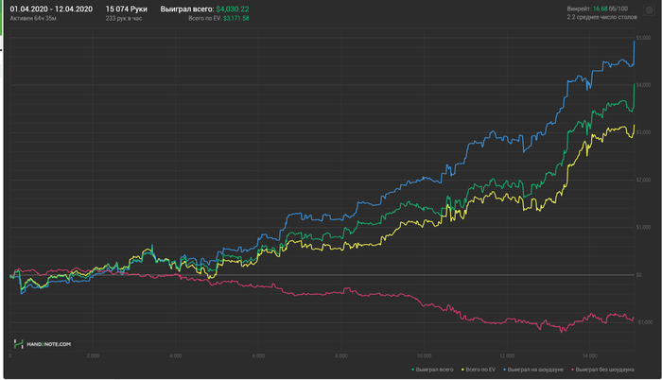
Task: Click the 2 000 x-axis label
Action: pyautogui.click(x=93, y=356)
